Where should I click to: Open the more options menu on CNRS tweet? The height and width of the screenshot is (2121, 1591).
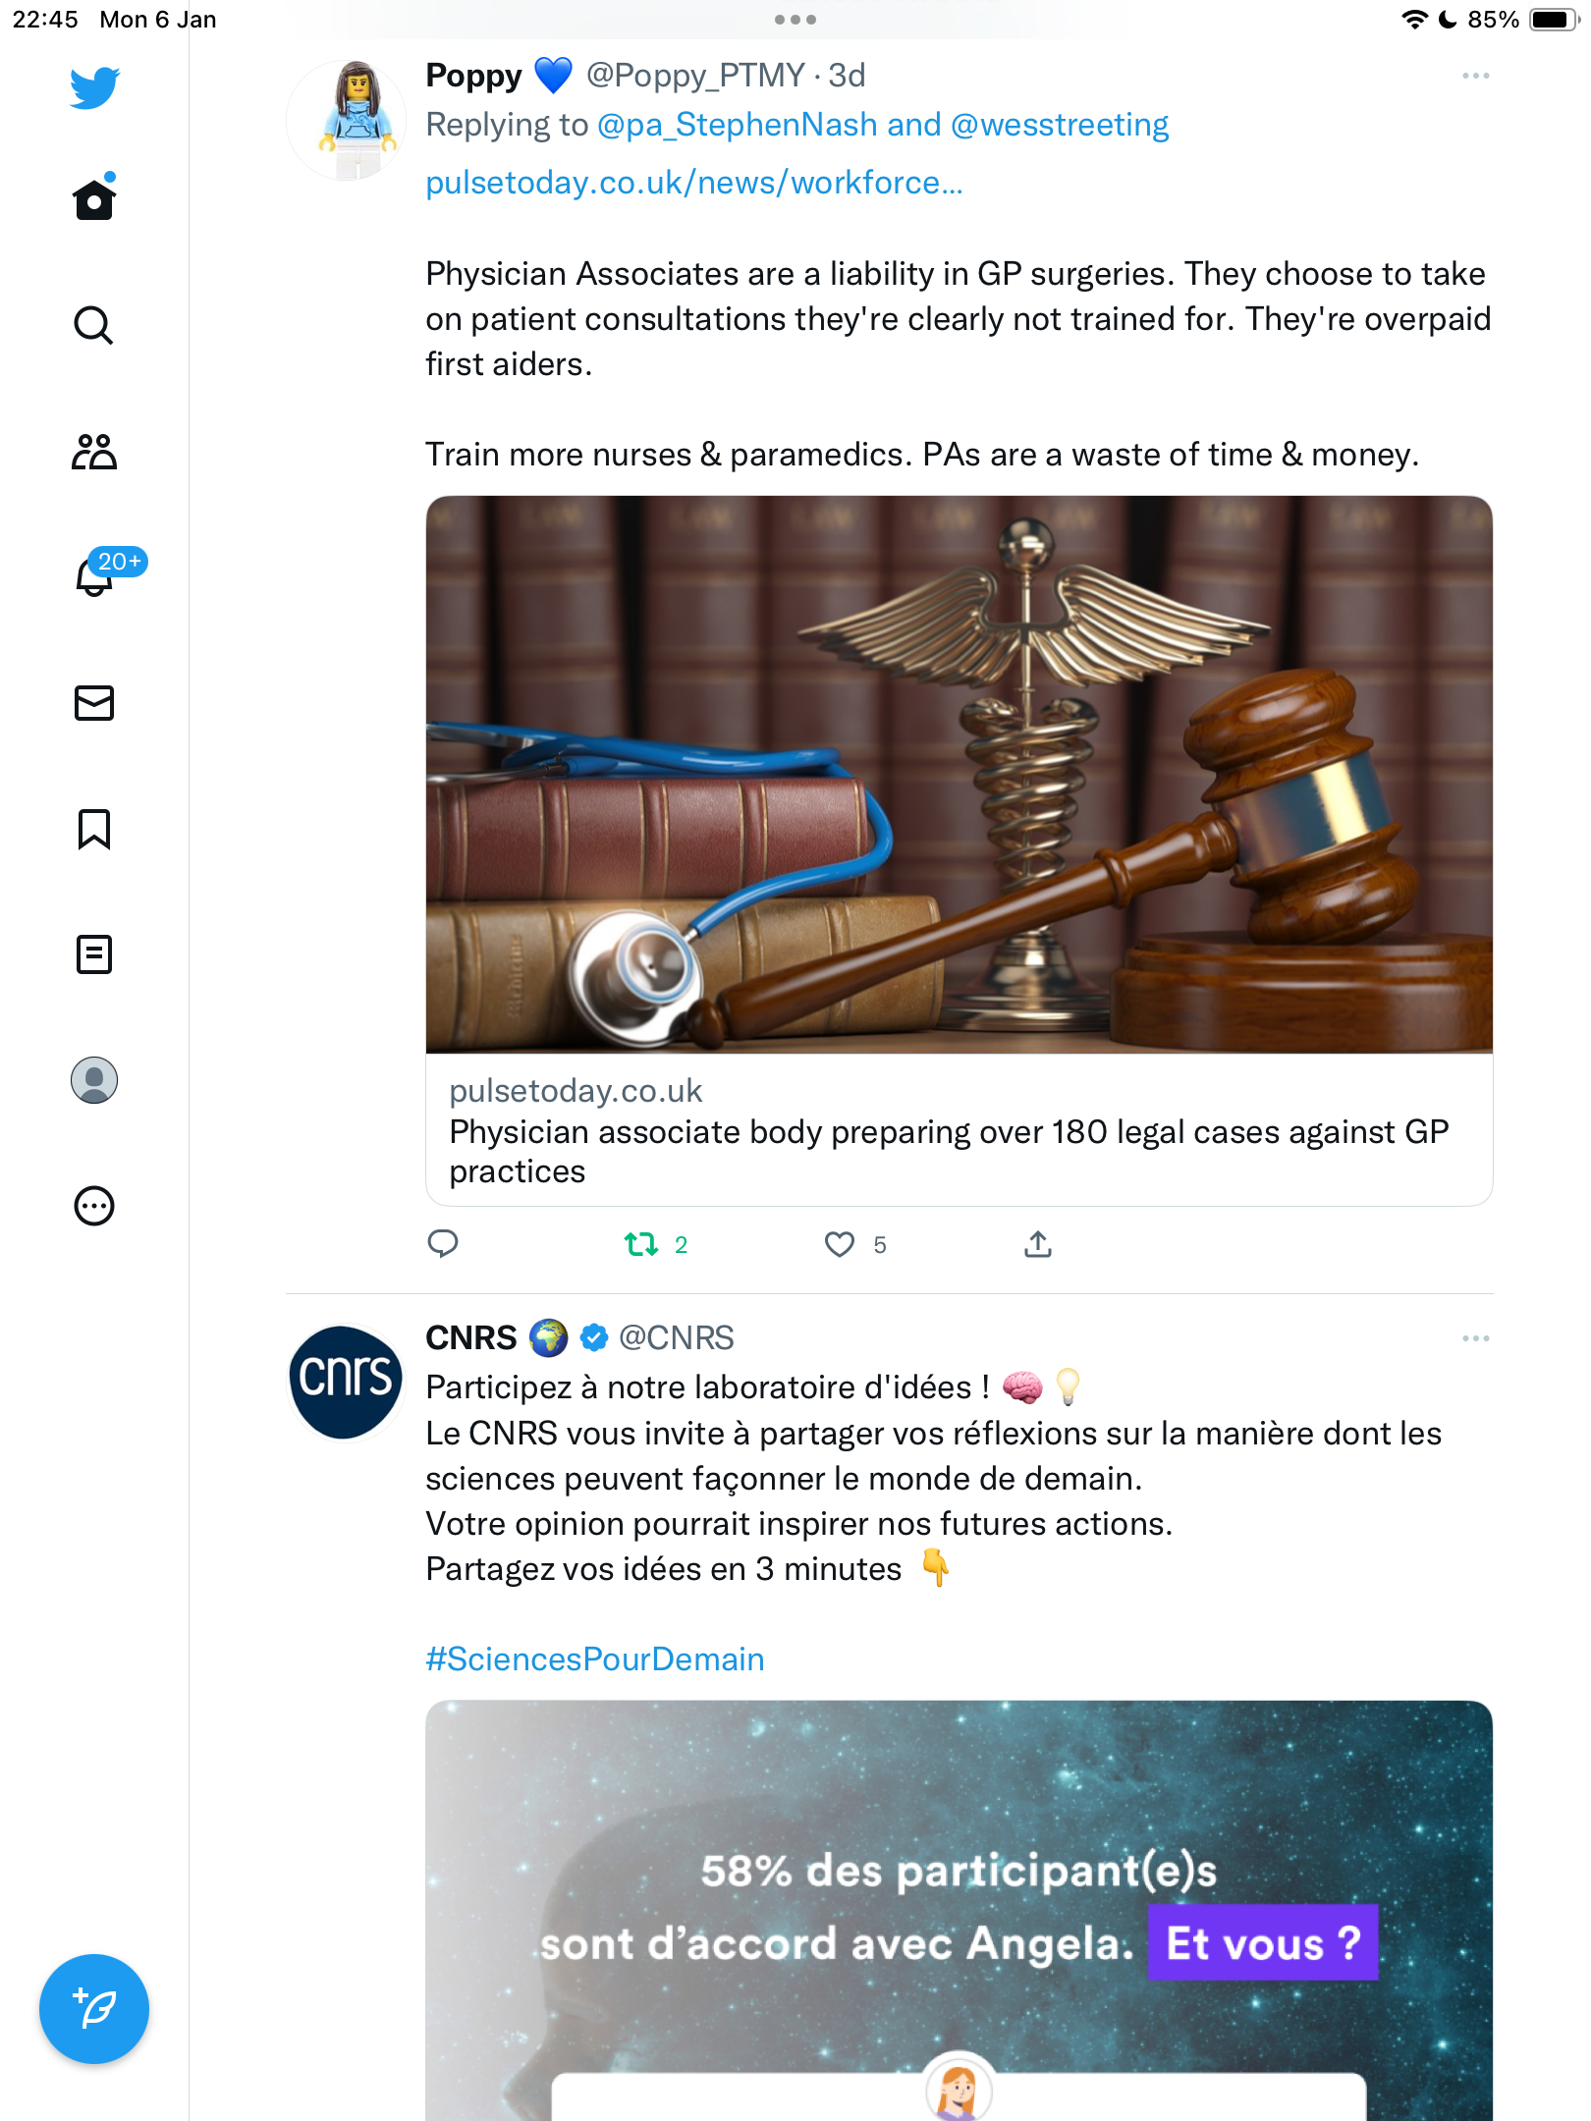click(1475, 1338)
